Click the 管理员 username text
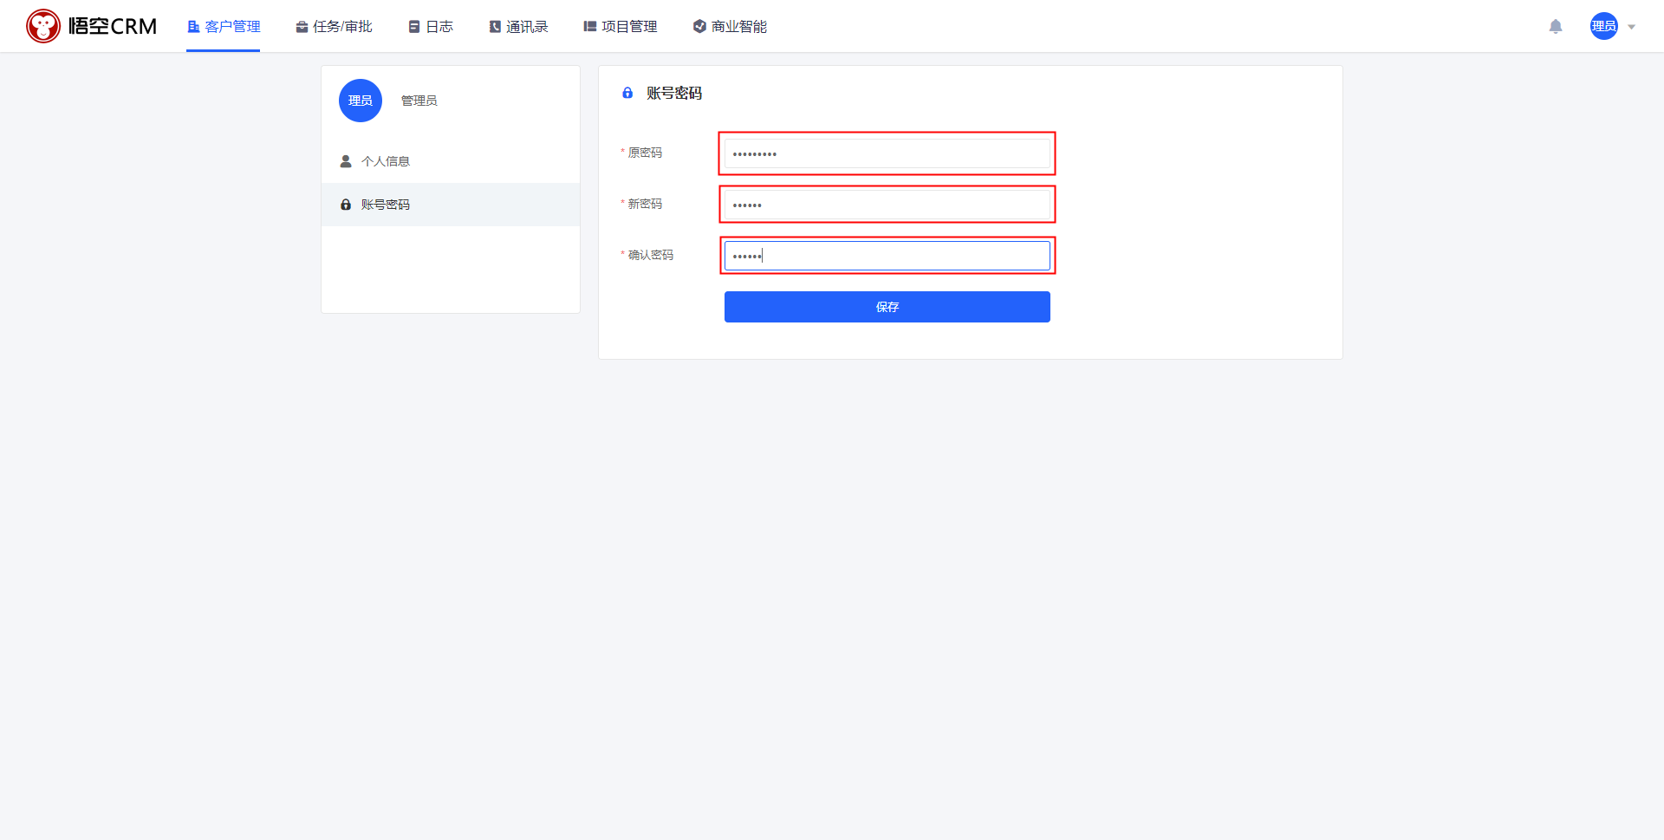 419,101
